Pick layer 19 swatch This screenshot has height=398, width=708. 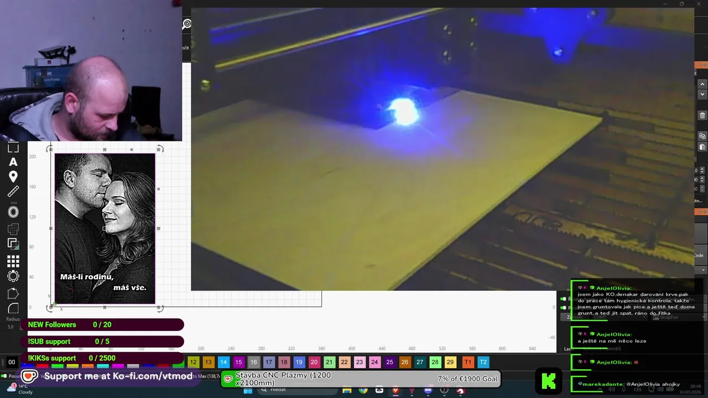click(x=299, y=362)
